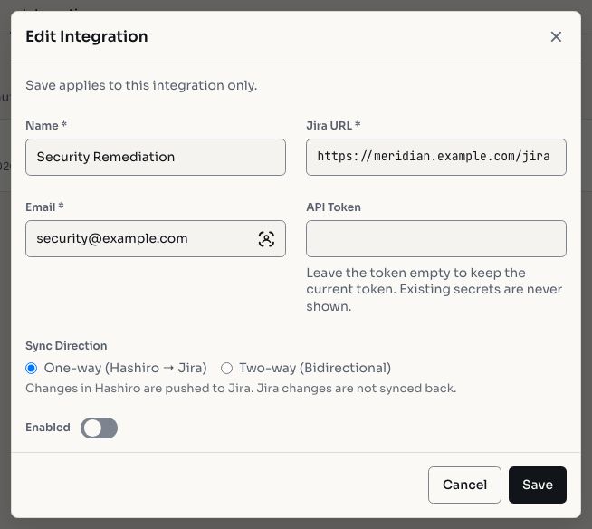Edit the Email address field

pos(156,238)
